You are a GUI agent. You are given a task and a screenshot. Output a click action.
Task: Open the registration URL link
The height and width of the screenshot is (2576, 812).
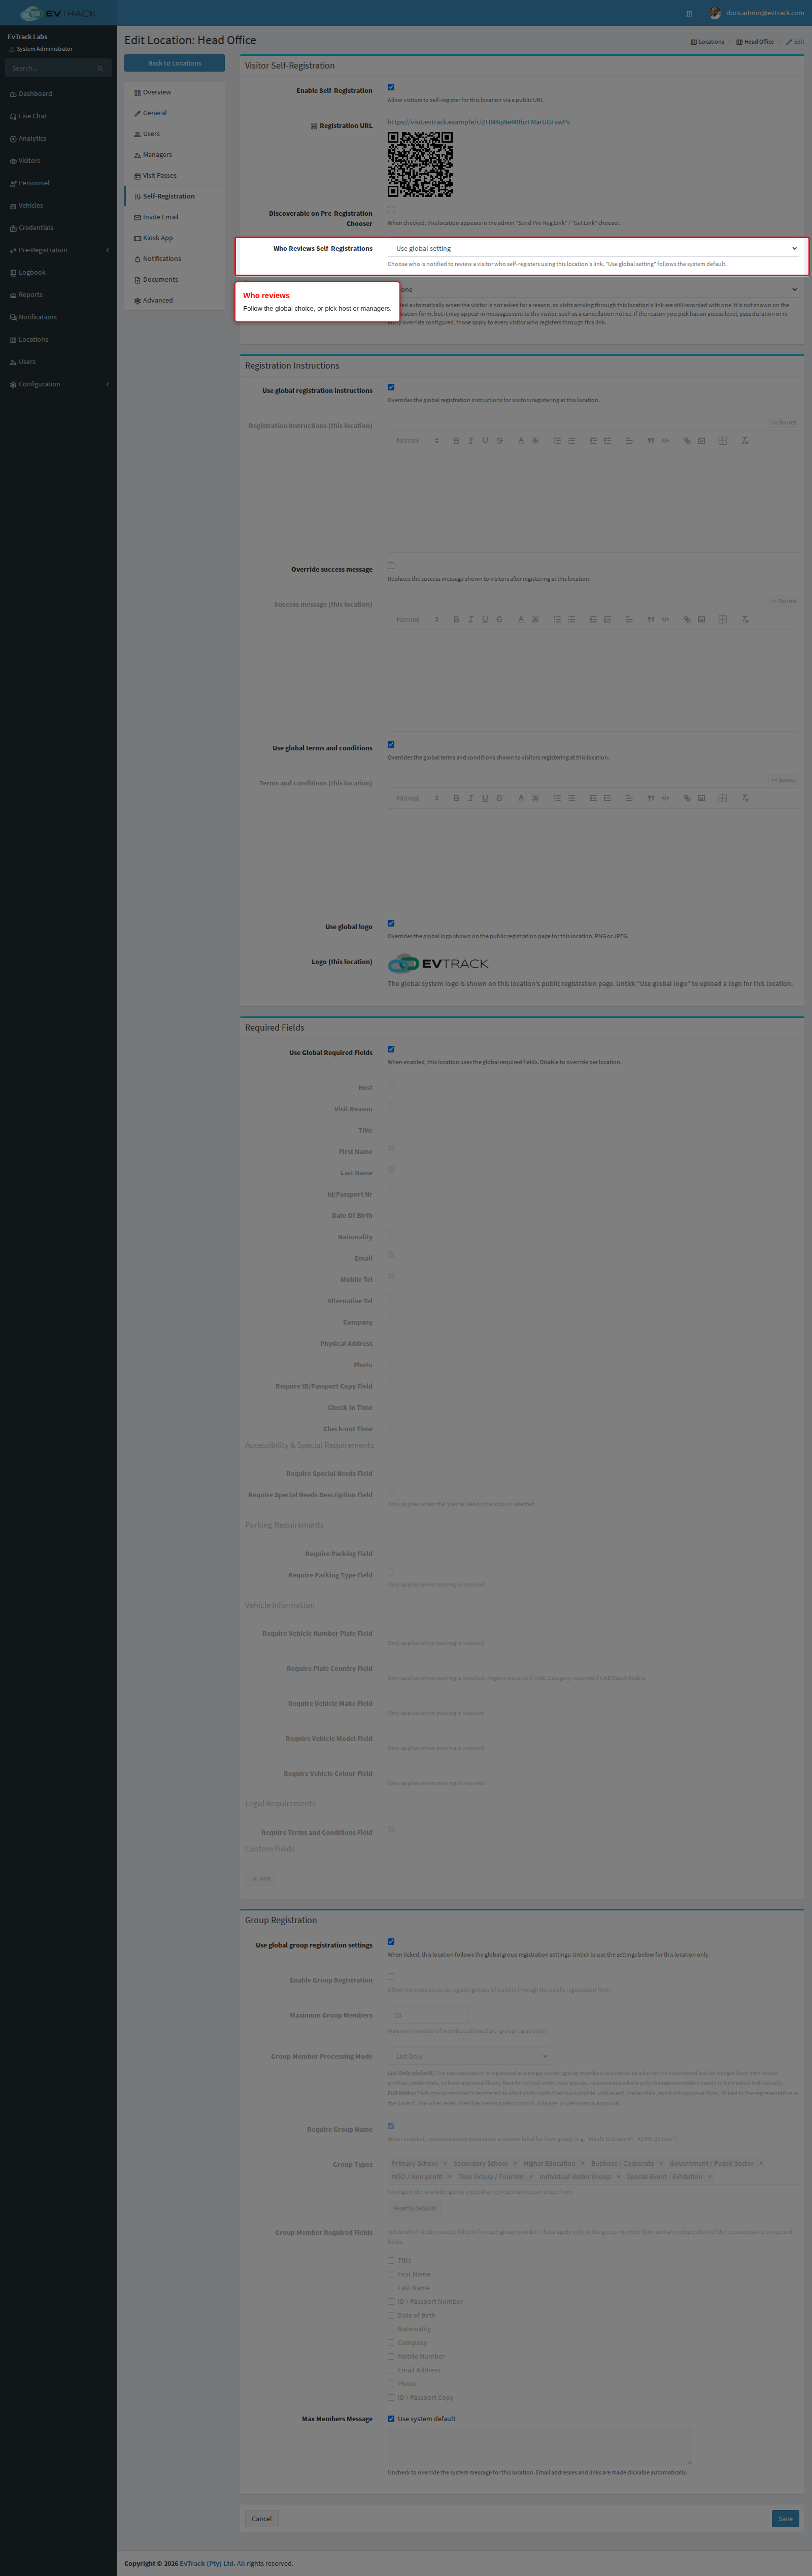coord(478,122)
